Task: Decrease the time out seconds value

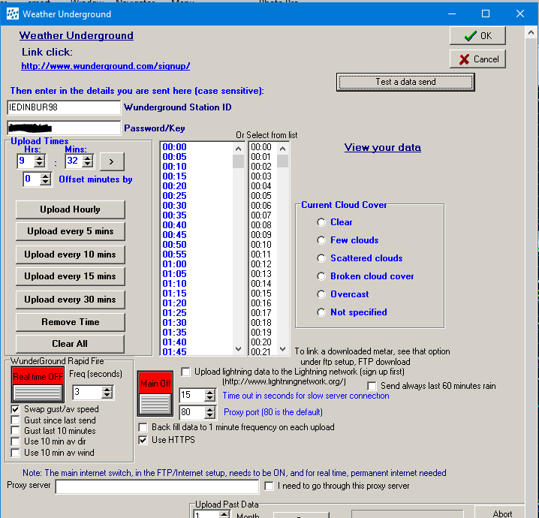Action: click(x=209, y=399)
